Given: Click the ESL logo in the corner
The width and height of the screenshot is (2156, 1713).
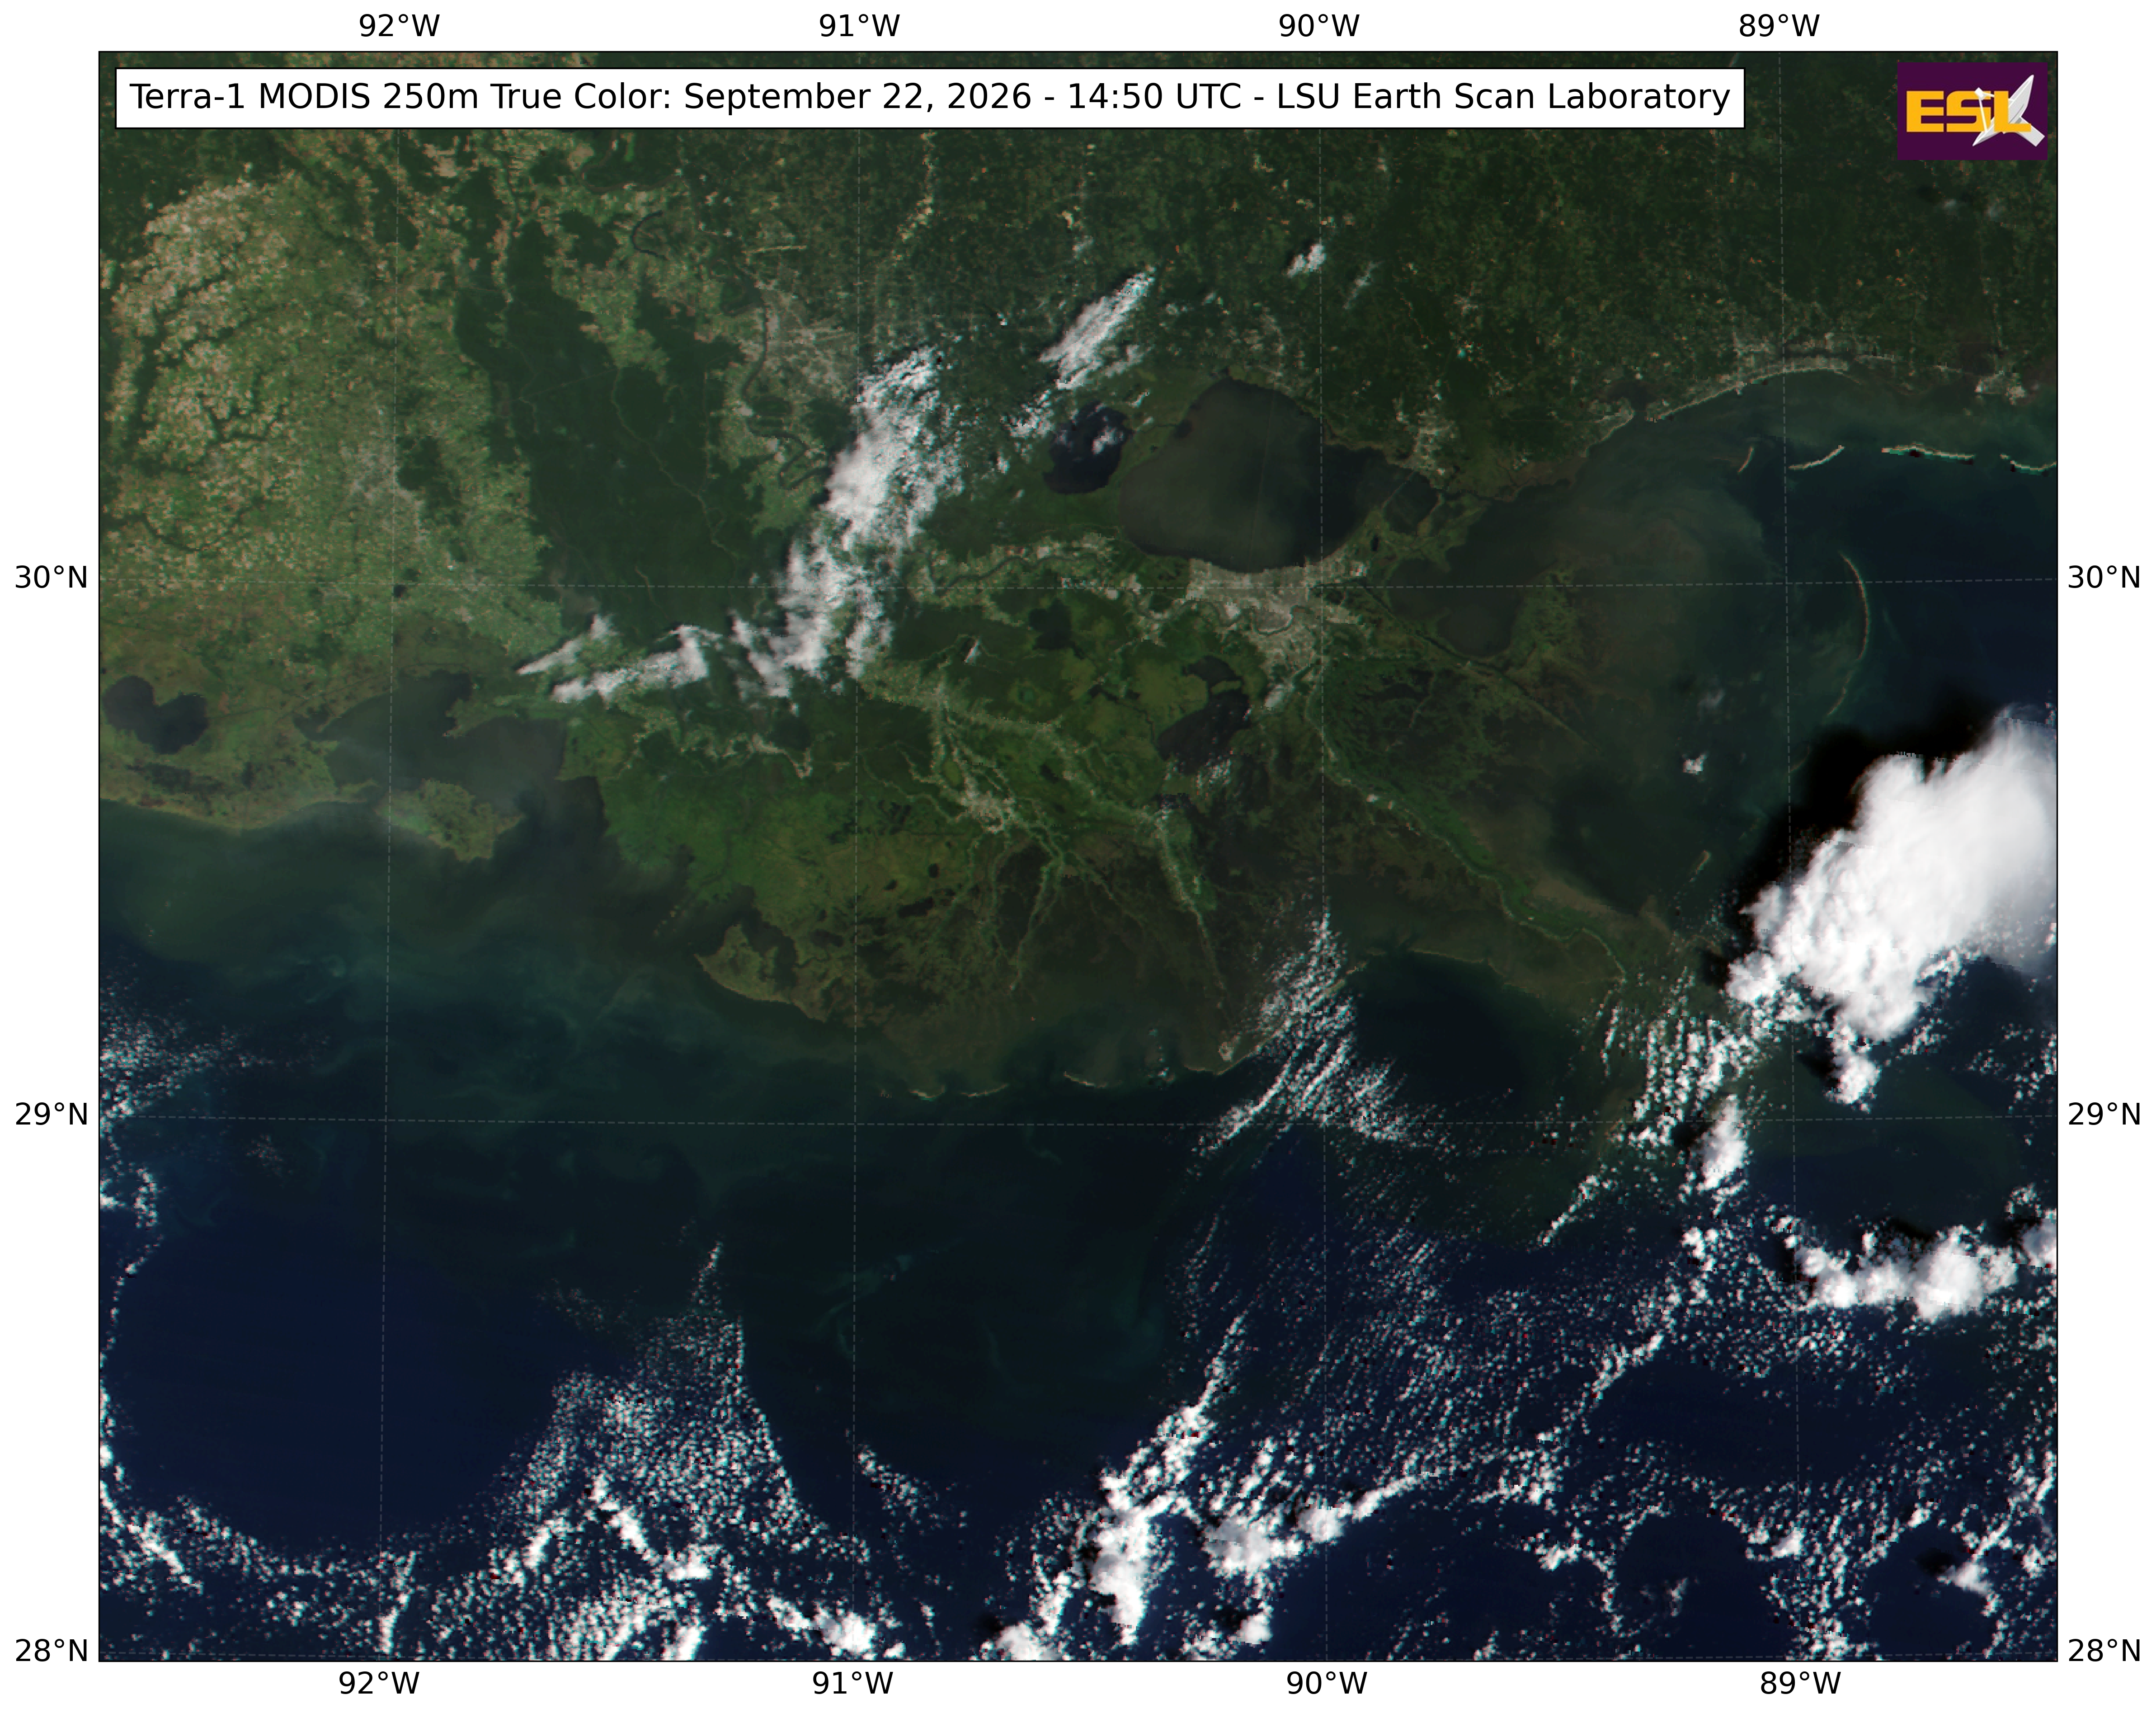Looking at the screenshot, I should pos(1972,111).
